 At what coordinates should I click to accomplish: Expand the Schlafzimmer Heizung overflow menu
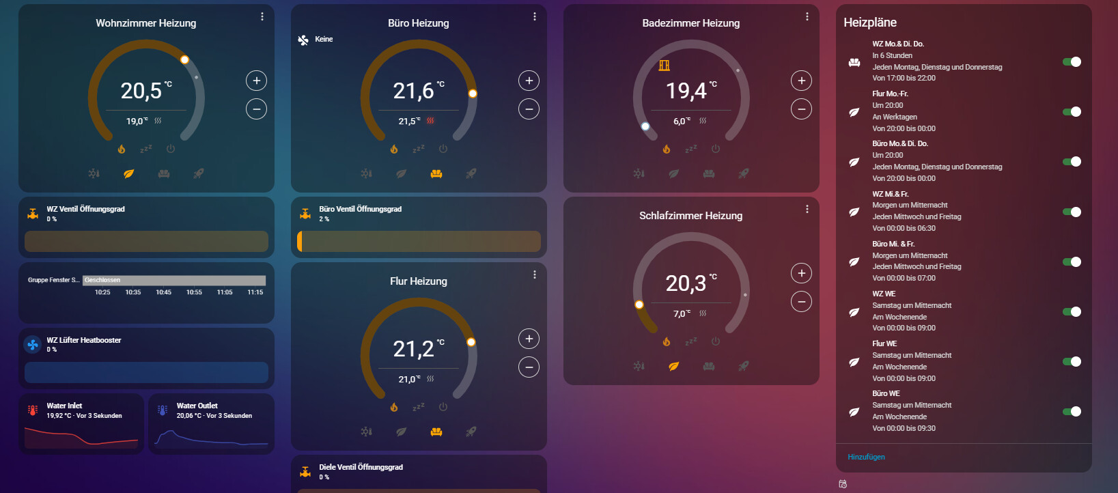(x=807, y=209)
